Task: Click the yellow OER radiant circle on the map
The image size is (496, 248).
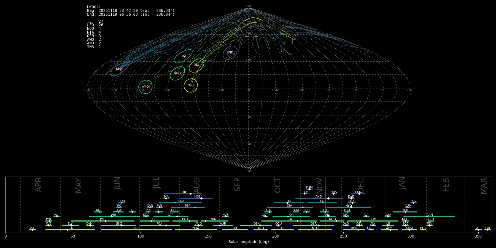Action: [191, 85]
